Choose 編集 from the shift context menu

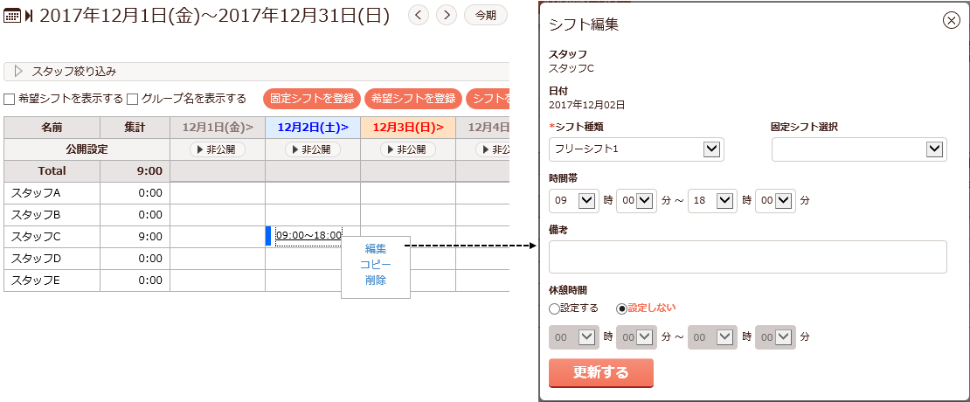(376, 249)
